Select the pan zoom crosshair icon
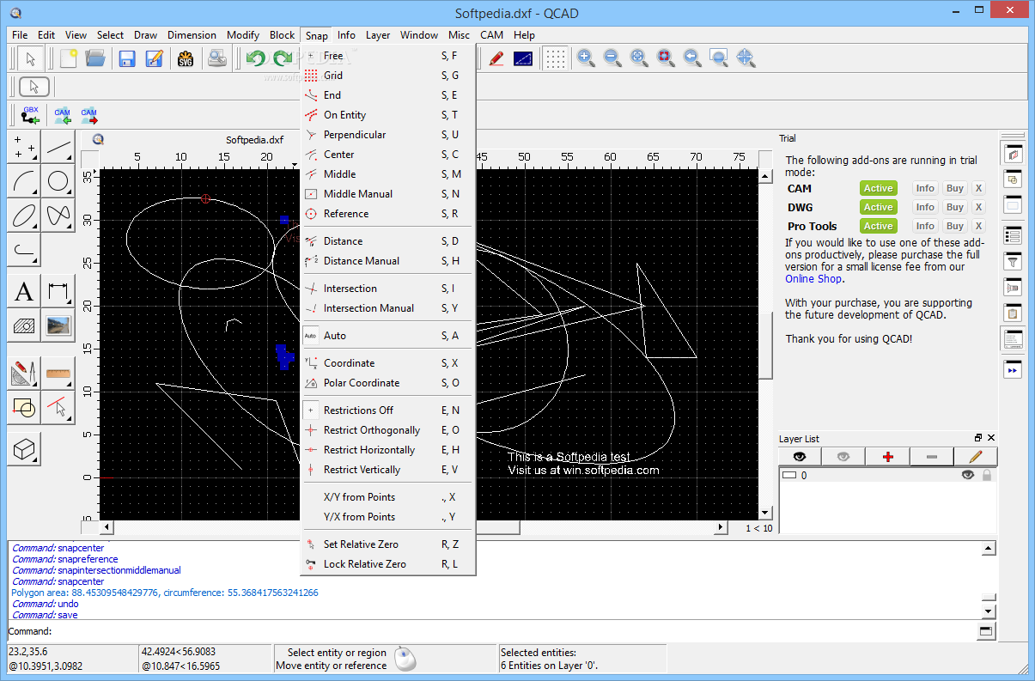Image resolution: width=1035 pixels, height=681 pixels. 746,58
